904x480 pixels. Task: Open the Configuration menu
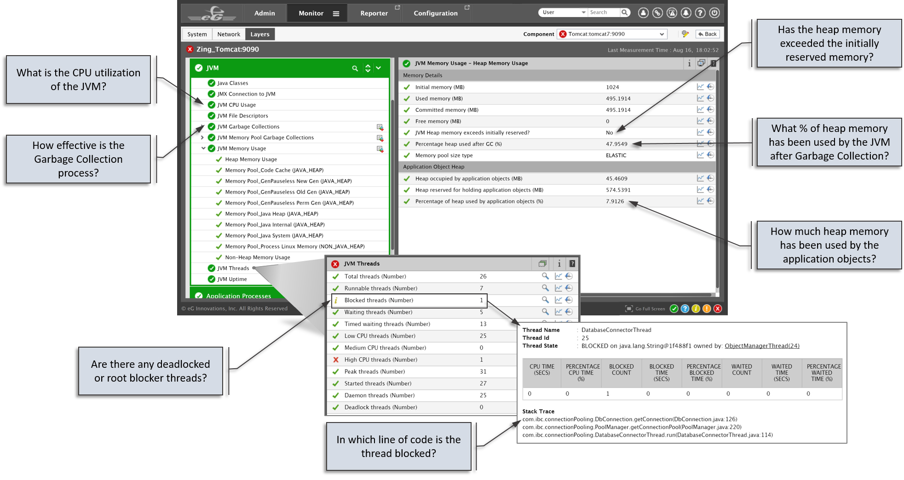pos(436,13)
